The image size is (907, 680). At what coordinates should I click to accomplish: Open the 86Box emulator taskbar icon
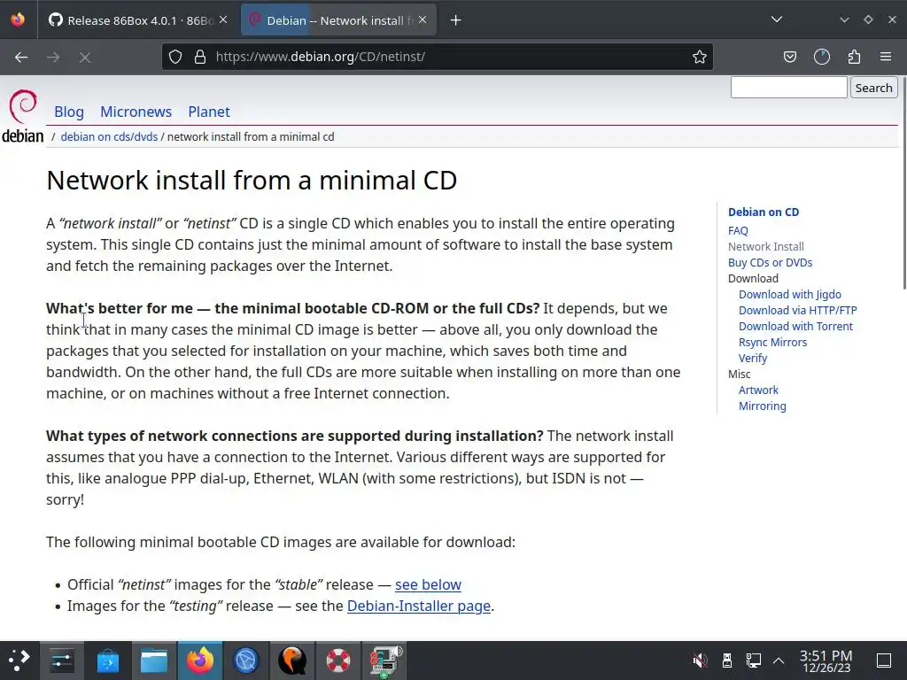click(x=385, y=660)
